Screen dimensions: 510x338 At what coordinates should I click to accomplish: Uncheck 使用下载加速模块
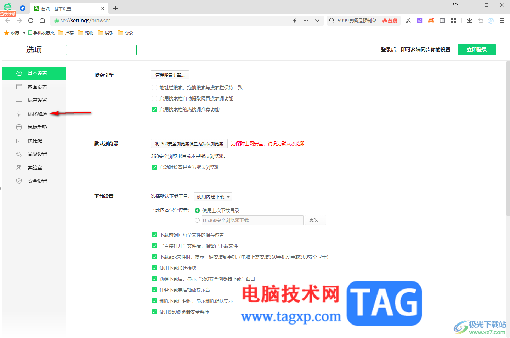pyautogui.click(x=154, y=268)
